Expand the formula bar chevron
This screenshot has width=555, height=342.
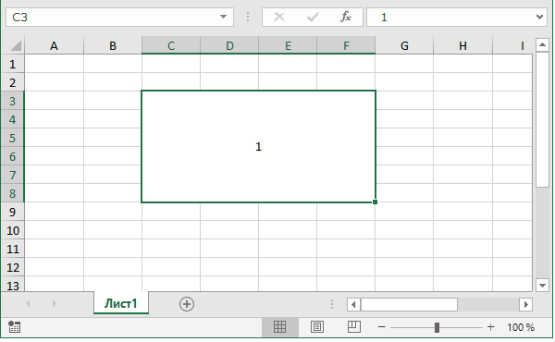pyautogui.click(x=539, y=17)
